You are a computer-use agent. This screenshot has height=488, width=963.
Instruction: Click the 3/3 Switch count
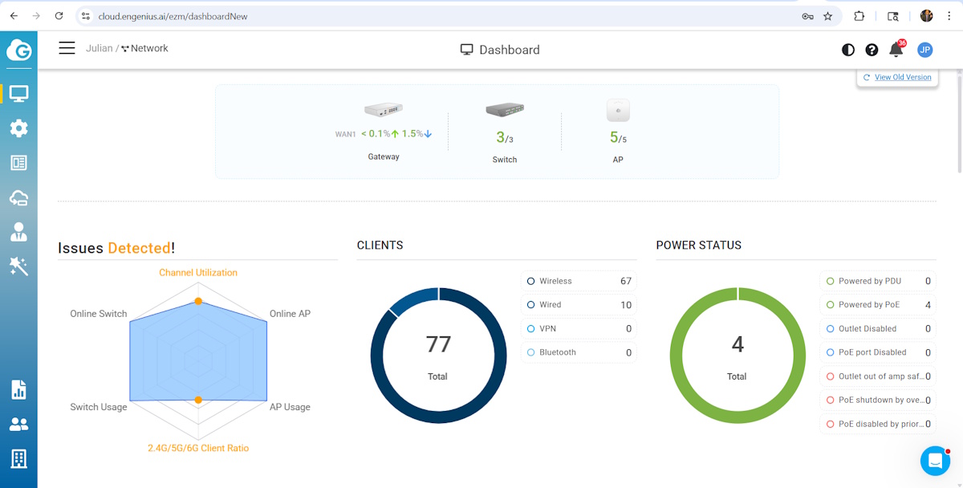pyautogui.click(x=505, y=138)
